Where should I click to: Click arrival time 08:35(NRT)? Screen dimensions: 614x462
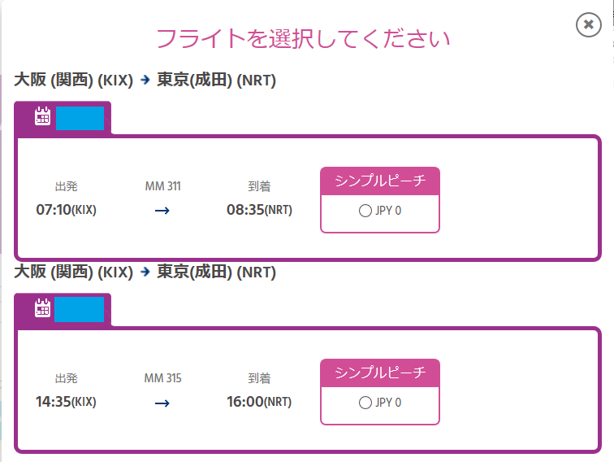[x=259, y=210]
